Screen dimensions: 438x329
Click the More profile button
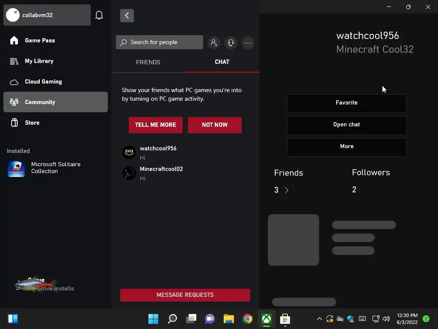(x=346, y=147)
